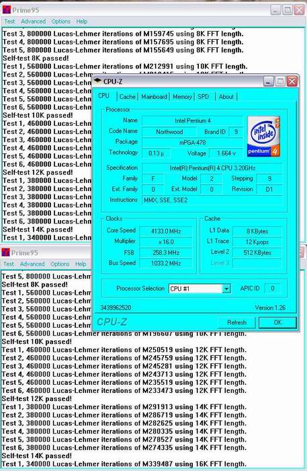Click the Prime95 icon in top window title
307x471 pixels.
[x=7, y=10]
